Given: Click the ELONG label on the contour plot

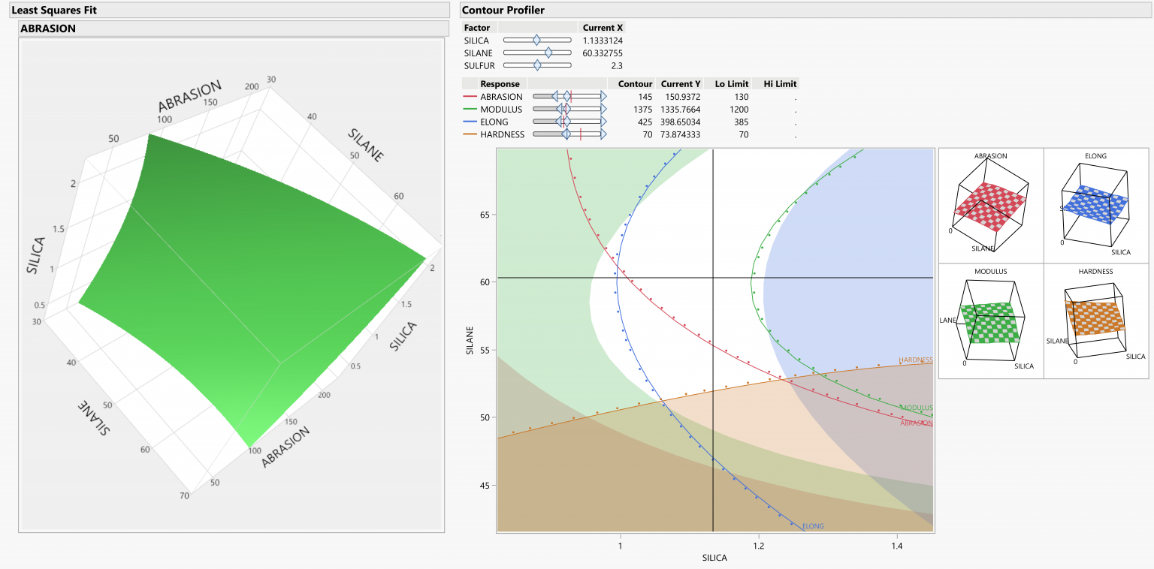Looking at the screenshot, I should 814,525.
